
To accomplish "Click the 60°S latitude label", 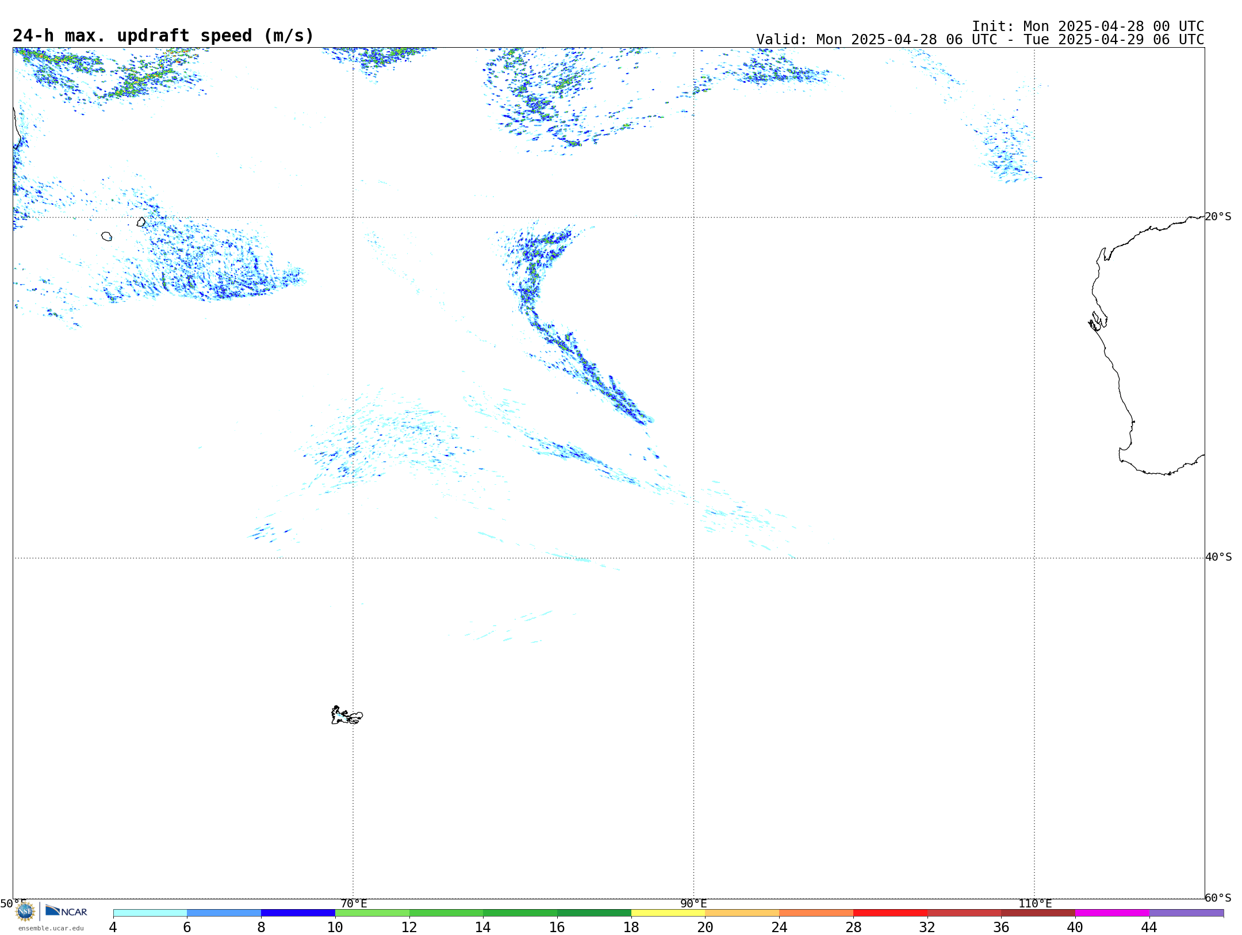I will (x=1218, y=898).
